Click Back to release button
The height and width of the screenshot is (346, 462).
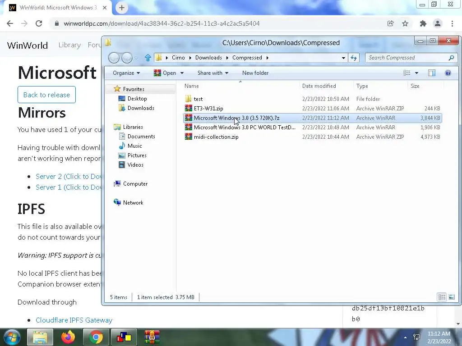pyautogui.click(x=46, y=95)
